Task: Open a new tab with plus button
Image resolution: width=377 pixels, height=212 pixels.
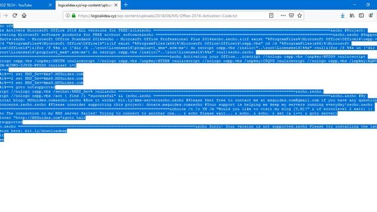Action: pyautogui.click(x=125, y=5)
